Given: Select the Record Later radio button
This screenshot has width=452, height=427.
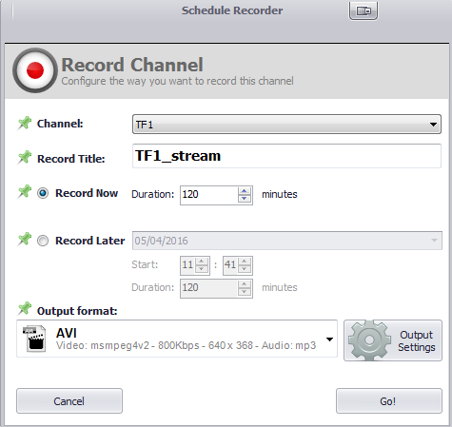Looking at the screenshot, I should 43,241.
